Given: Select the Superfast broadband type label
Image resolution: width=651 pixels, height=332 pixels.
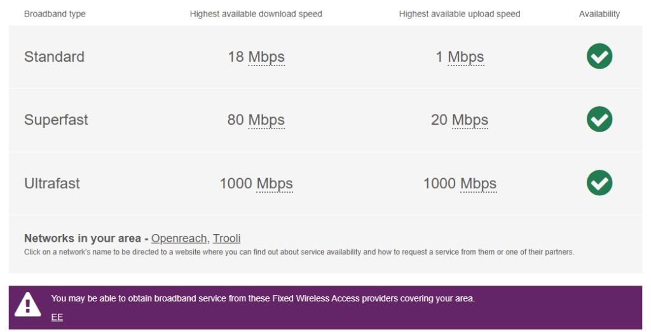Looking at the screenshot, I should click(56, 120).
